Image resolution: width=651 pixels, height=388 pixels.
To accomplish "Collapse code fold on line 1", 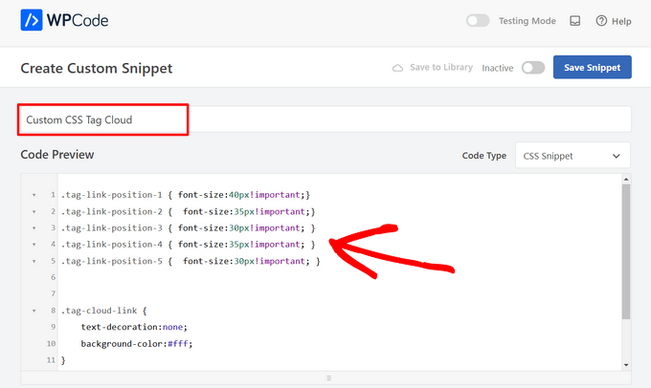I will [x=34, y=195].
